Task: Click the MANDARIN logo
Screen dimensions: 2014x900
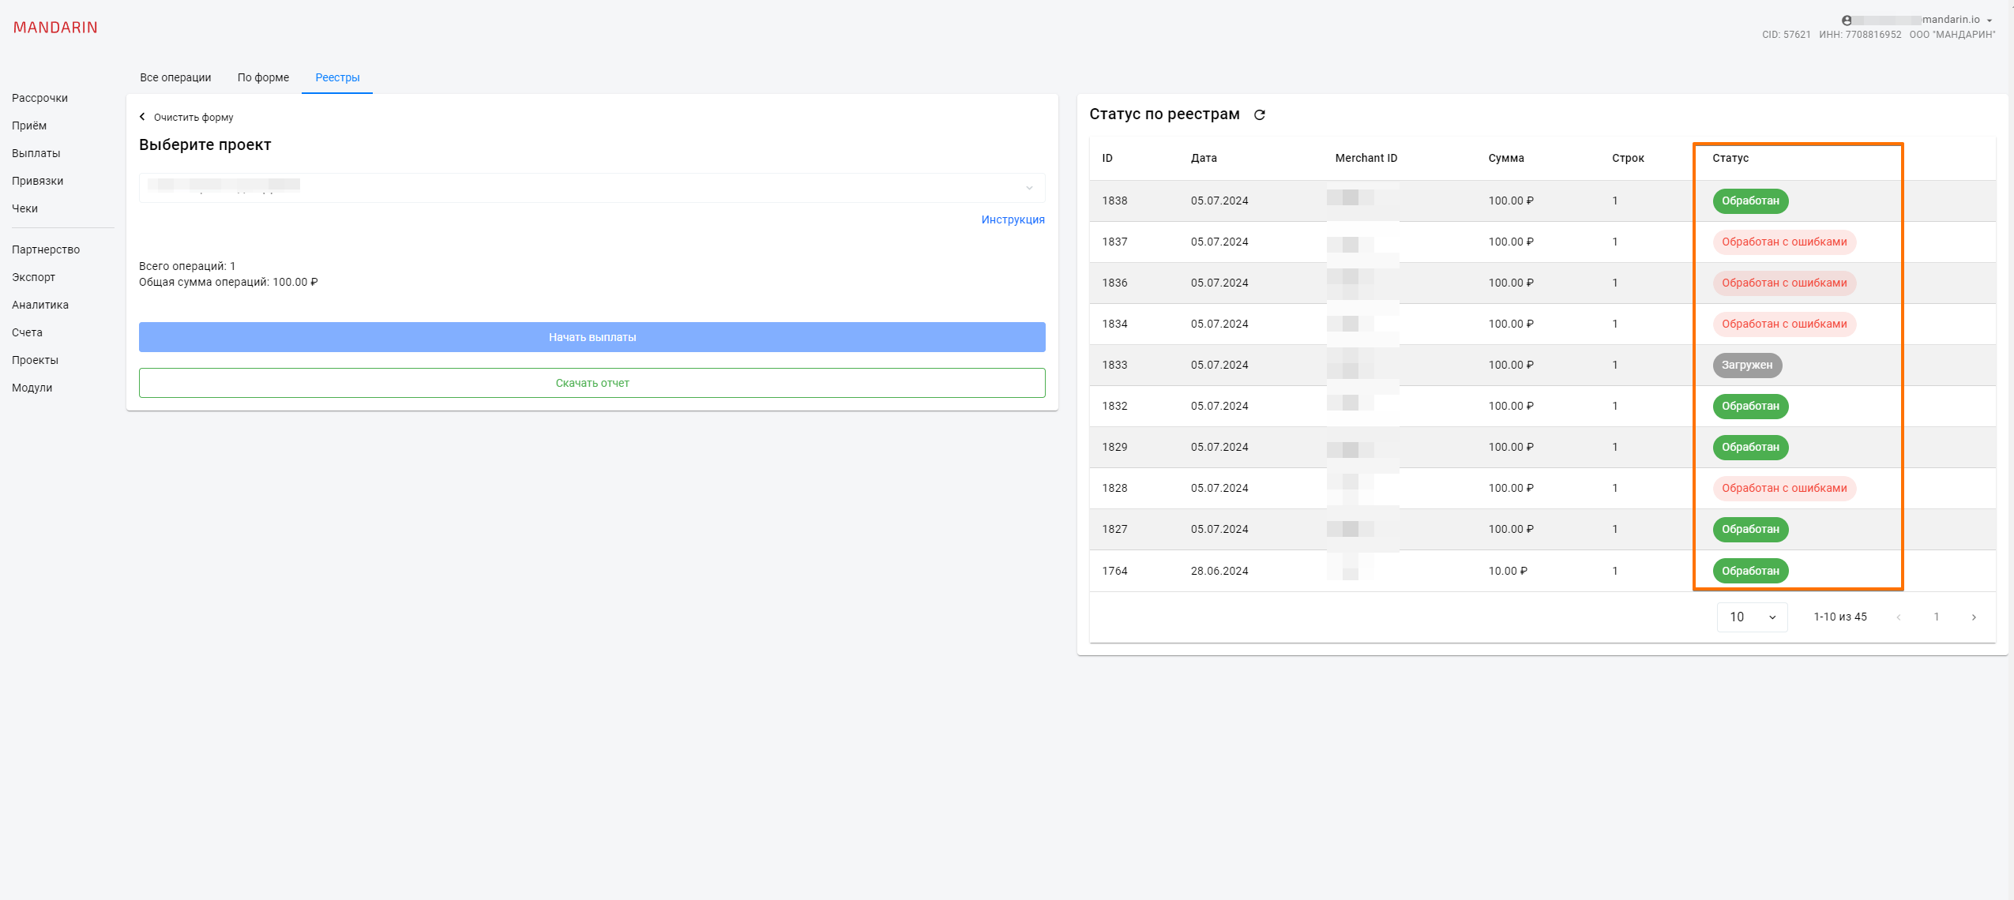Action: point(55,28)
